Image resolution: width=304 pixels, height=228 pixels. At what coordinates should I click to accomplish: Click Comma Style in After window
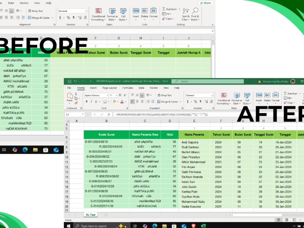[x=200, y=102]
